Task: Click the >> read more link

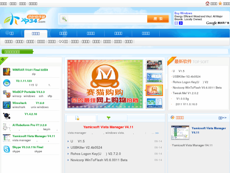Action: pyautogui.click(x=157, y=133)
